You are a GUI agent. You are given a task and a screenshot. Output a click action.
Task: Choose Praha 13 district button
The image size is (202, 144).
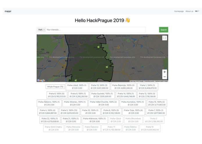[99, 87]
